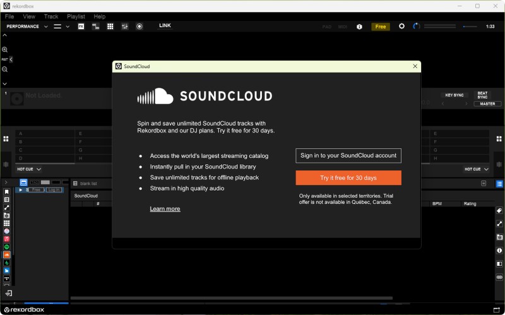Image resolution: width=505 pixels, height=315 pixels.
Task: Open the View menu
Action: pos(29,16)
